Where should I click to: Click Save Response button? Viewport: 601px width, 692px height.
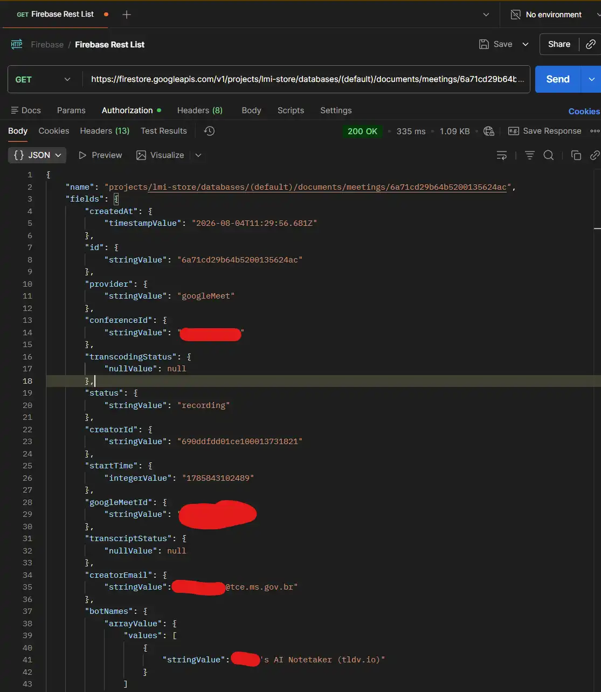[x=545, y=131]
